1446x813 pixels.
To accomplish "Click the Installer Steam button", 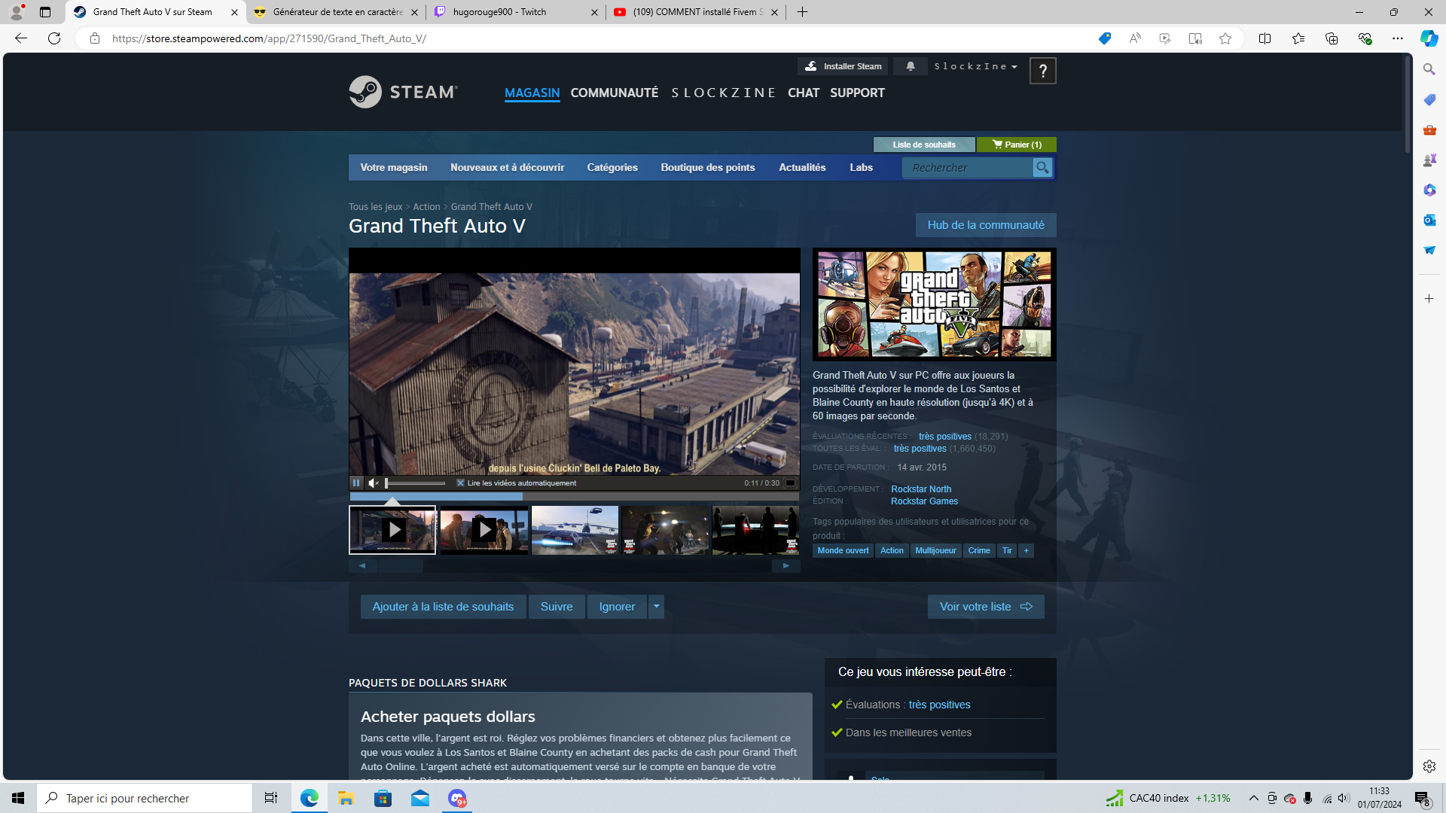I will [843, 66].
